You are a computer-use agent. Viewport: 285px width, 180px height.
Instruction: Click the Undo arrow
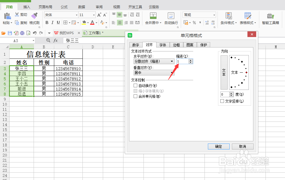34,33
